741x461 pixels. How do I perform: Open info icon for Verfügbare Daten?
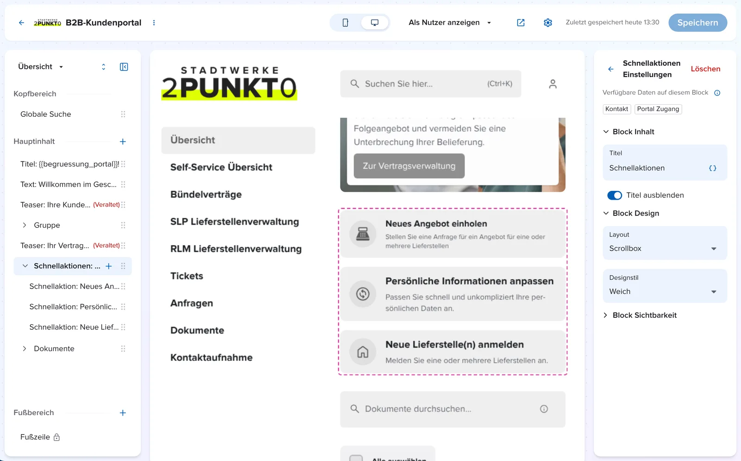pos(717,93)
